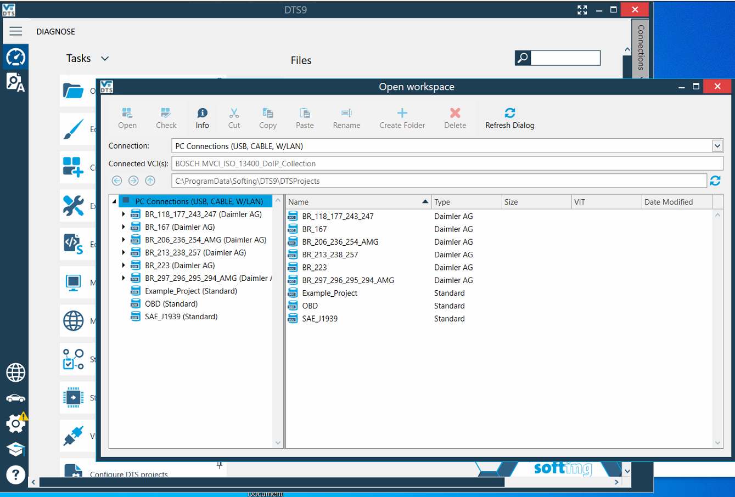Viewport: 735px width, 497px height.
Task: Click Rename in the dialog toolbar
Action: tap(346, 118)
